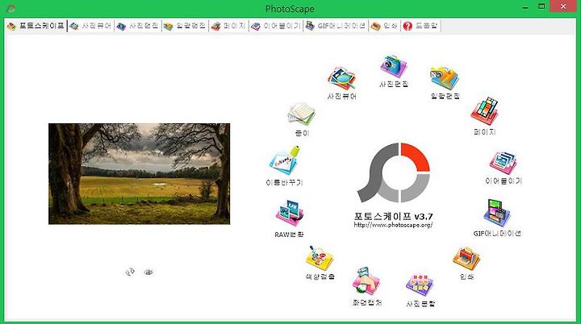The height and width of the screenshot is (324, 581).
Task: Open the 인쇄 tab in top bar
Action: point(385,26)
